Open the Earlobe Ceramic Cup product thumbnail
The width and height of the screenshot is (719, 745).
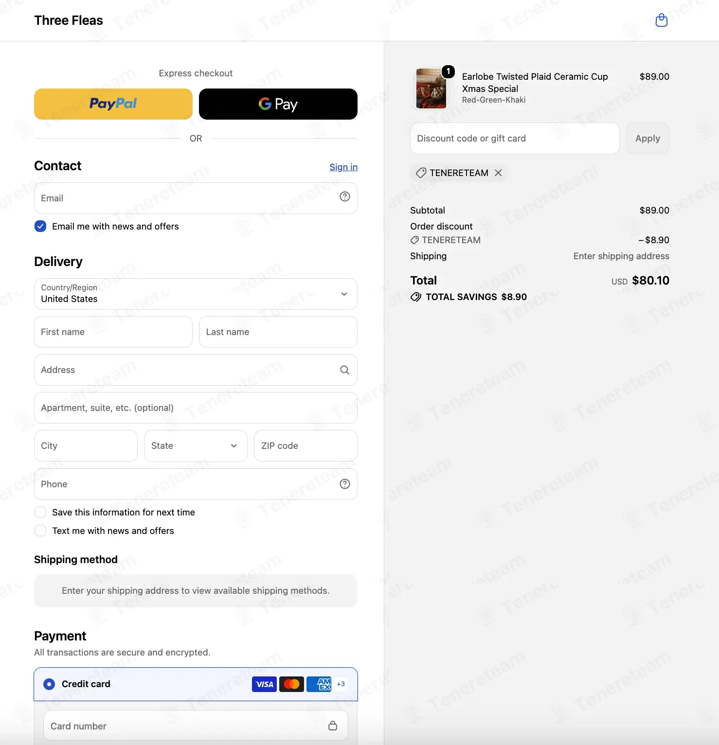point(431,88)
